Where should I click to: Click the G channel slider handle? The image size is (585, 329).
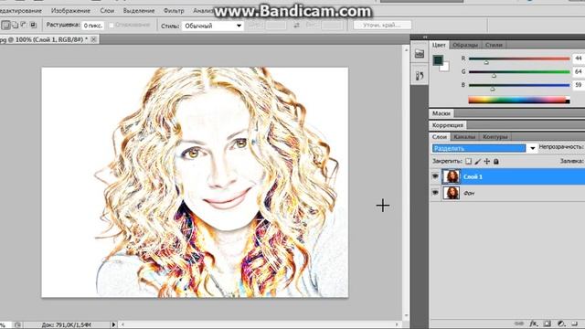click(494, 76)
